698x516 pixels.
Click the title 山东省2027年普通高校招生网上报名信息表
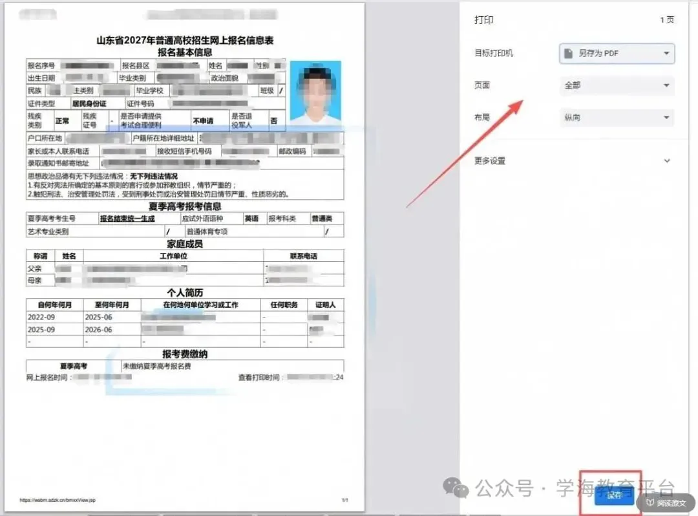coord(185,41)
